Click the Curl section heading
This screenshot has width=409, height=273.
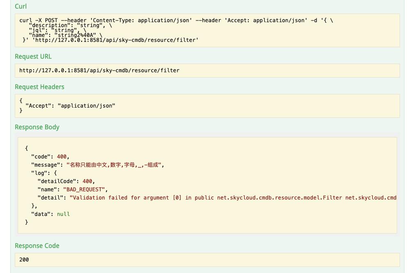[21, 6]
